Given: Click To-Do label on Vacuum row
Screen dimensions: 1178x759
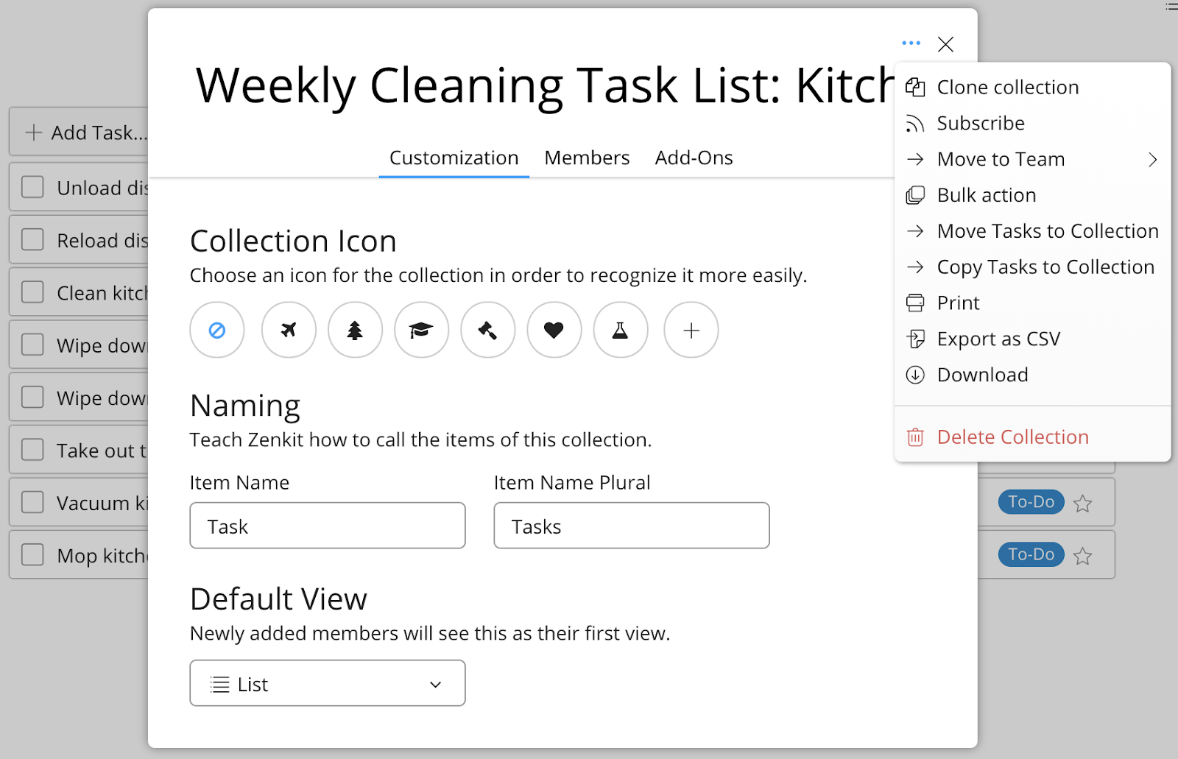Looking at the screenshot, I should pyautogui.click(x=1031, y=502).
